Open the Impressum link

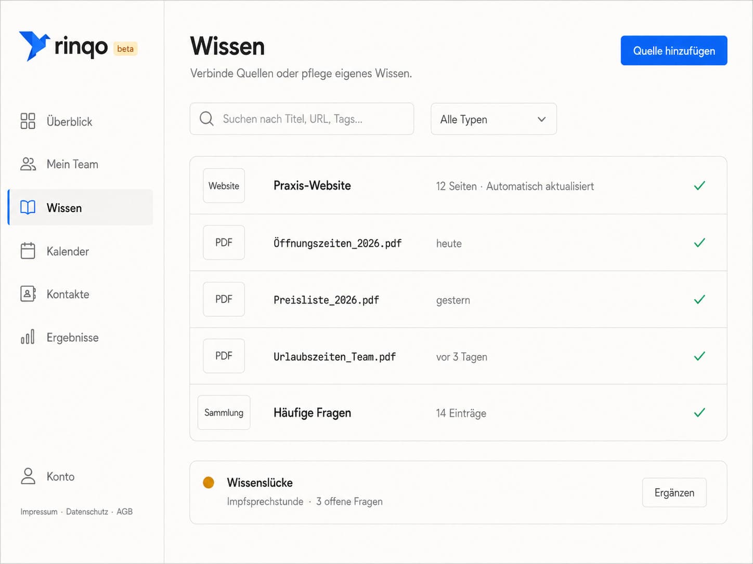click(39, 512)
